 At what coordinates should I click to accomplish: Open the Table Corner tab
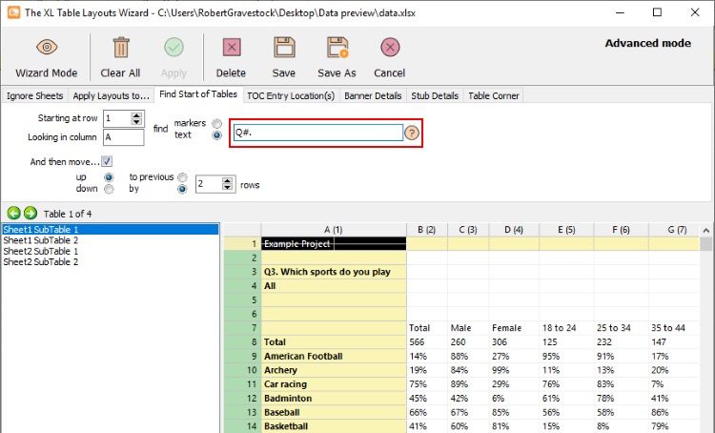pos(494,95)
